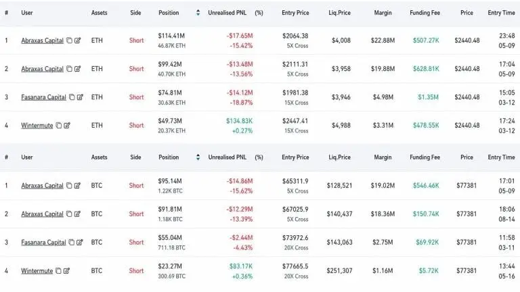Edit label for Abraxas Capital BTC row 2
Viewport: 520px width, 292px height.
point(77,214)
